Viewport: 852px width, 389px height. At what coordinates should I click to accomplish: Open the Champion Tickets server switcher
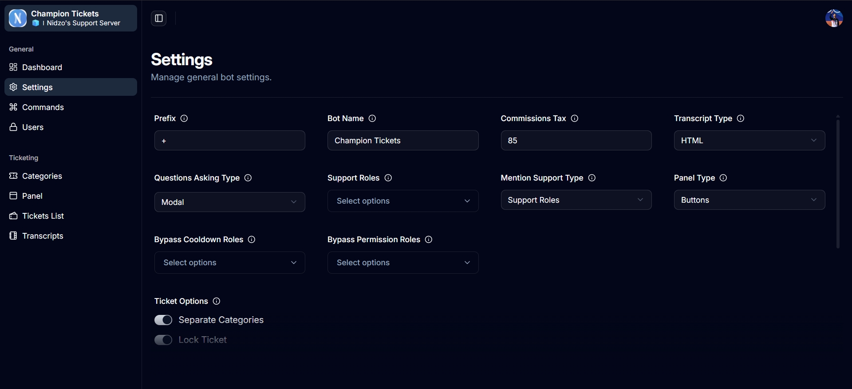coord(71,18)
